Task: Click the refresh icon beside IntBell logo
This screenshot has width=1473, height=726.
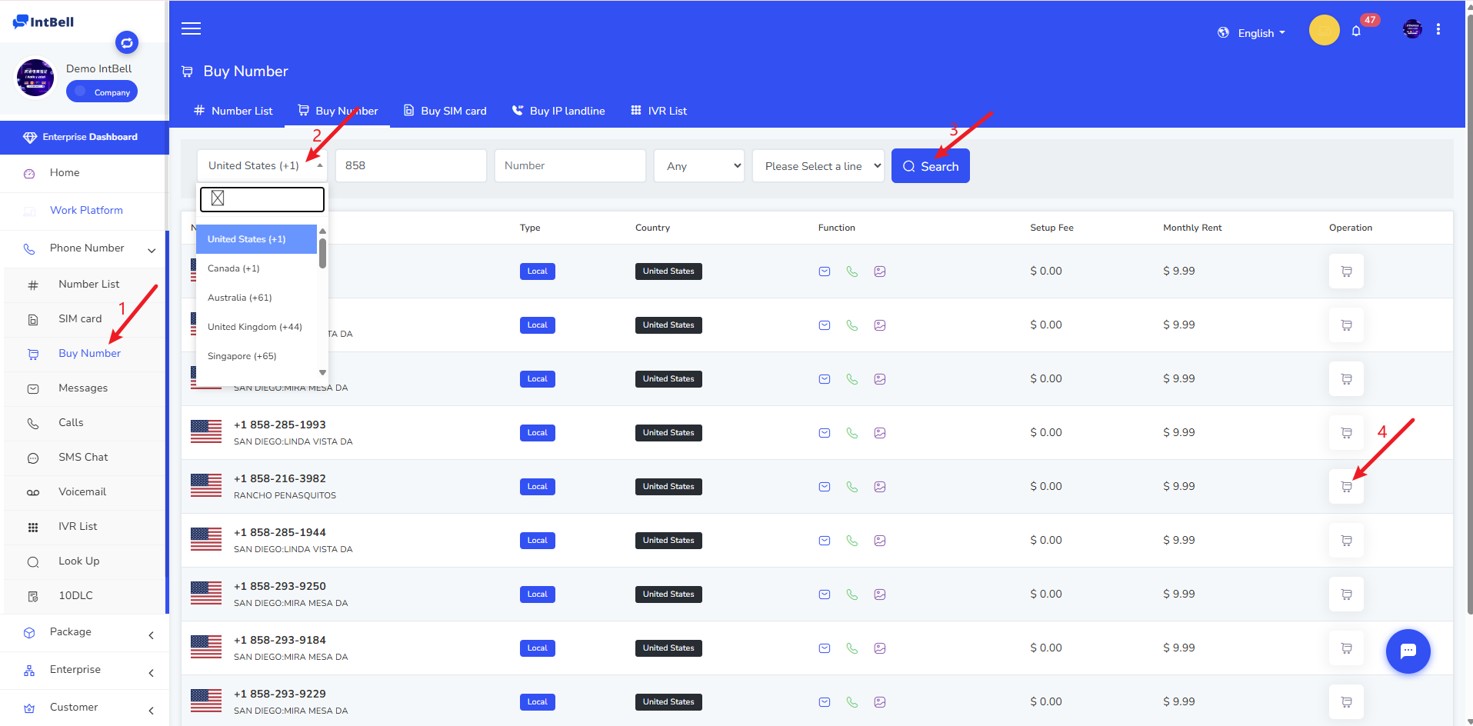Action: 127,42
